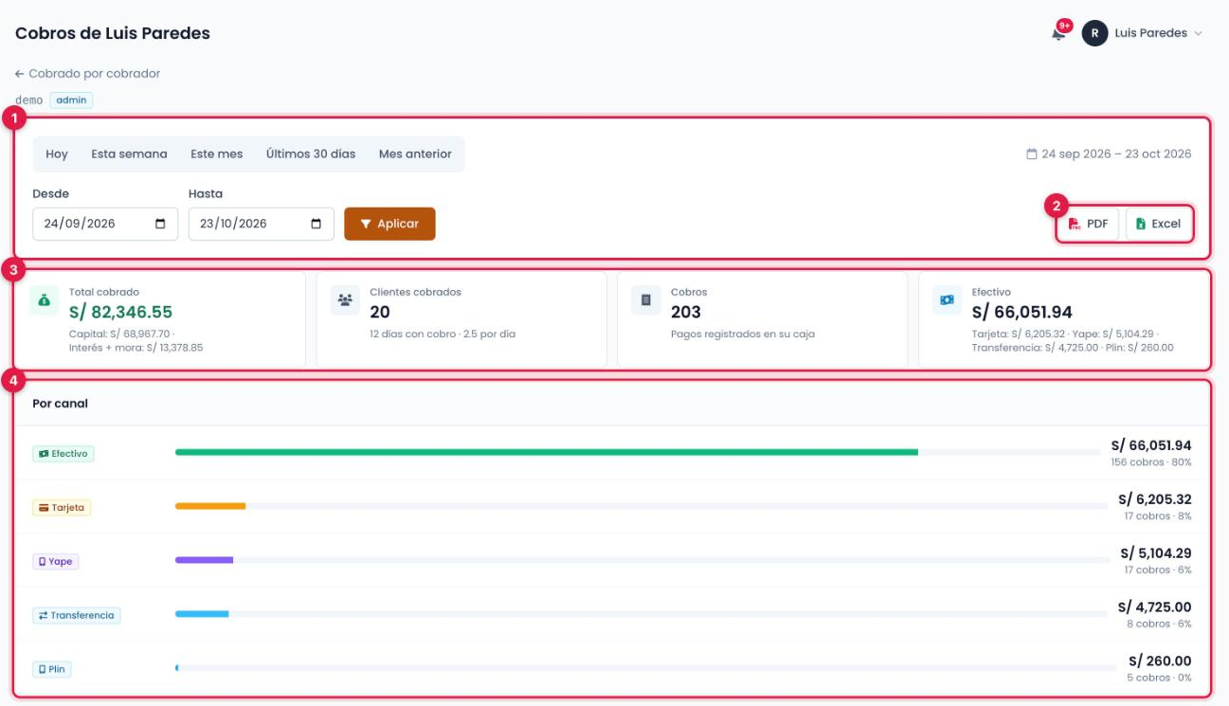Click the Por canal section heading

coord(61,403)
